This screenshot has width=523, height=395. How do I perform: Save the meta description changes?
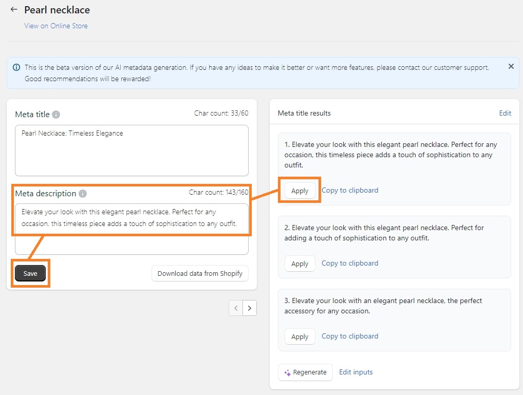[30, 274]
